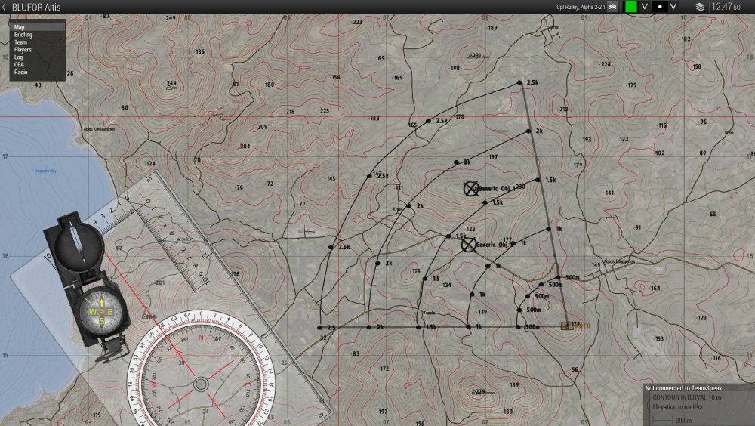Open the Radio menu entry
This screenshot has height=426, width=755.
coord(21,73)
